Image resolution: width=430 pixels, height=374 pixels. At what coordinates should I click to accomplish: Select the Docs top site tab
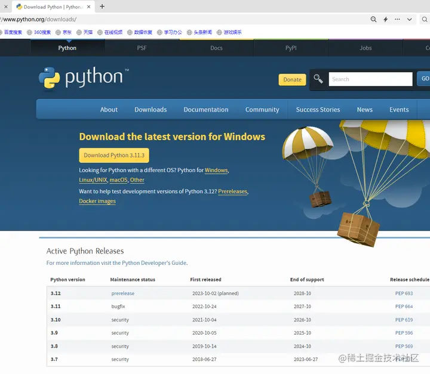(216, 48)
